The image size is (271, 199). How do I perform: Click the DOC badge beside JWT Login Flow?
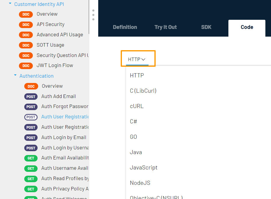26,66
